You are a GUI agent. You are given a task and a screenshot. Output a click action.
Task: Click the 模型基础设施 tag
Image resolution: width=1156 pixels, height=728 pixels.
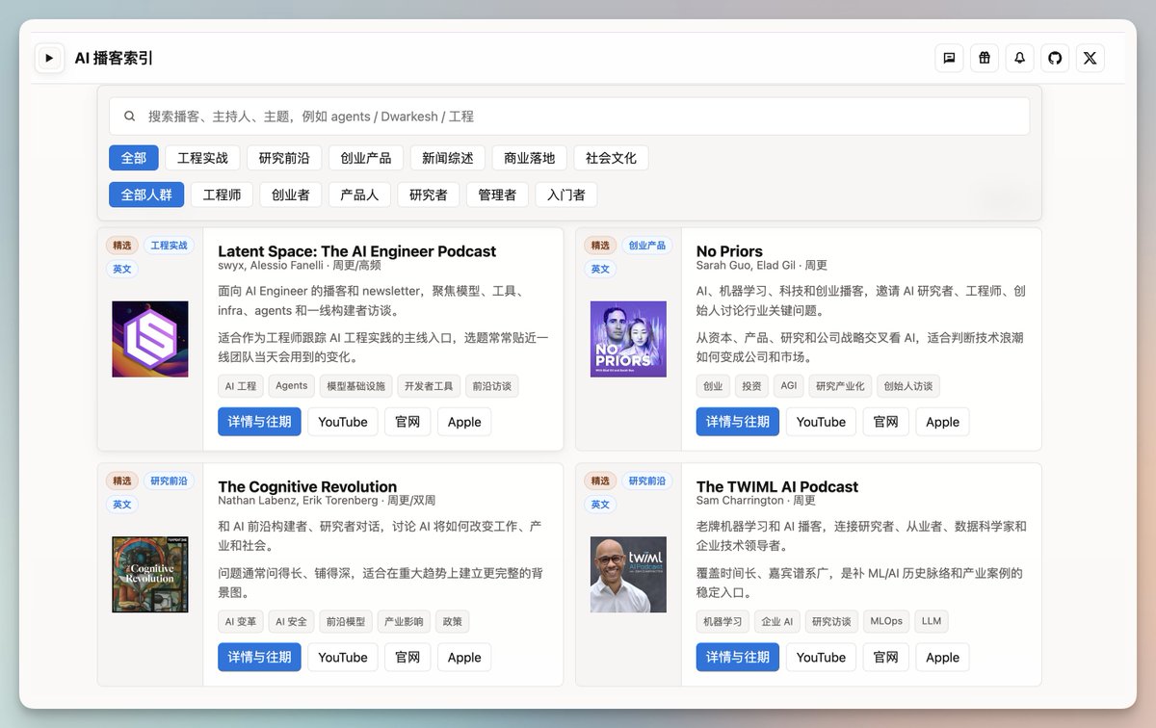[356, 386]
